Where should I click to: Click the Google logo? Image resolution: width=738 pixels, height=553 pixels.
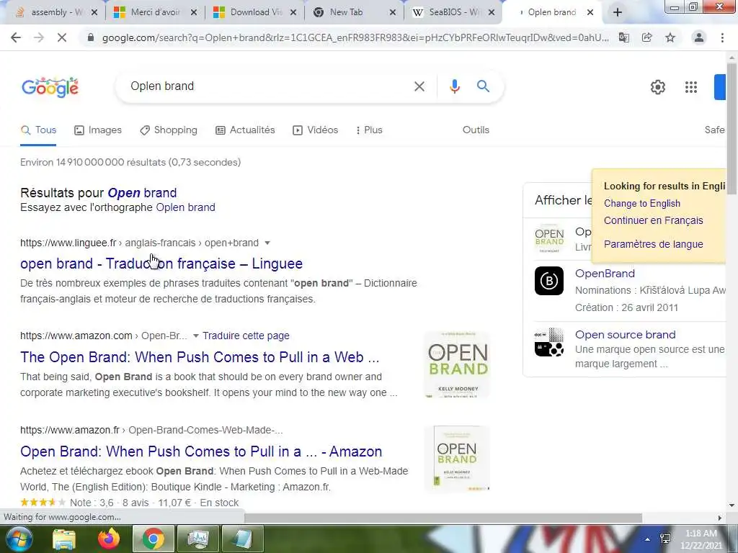click(50, 87)
